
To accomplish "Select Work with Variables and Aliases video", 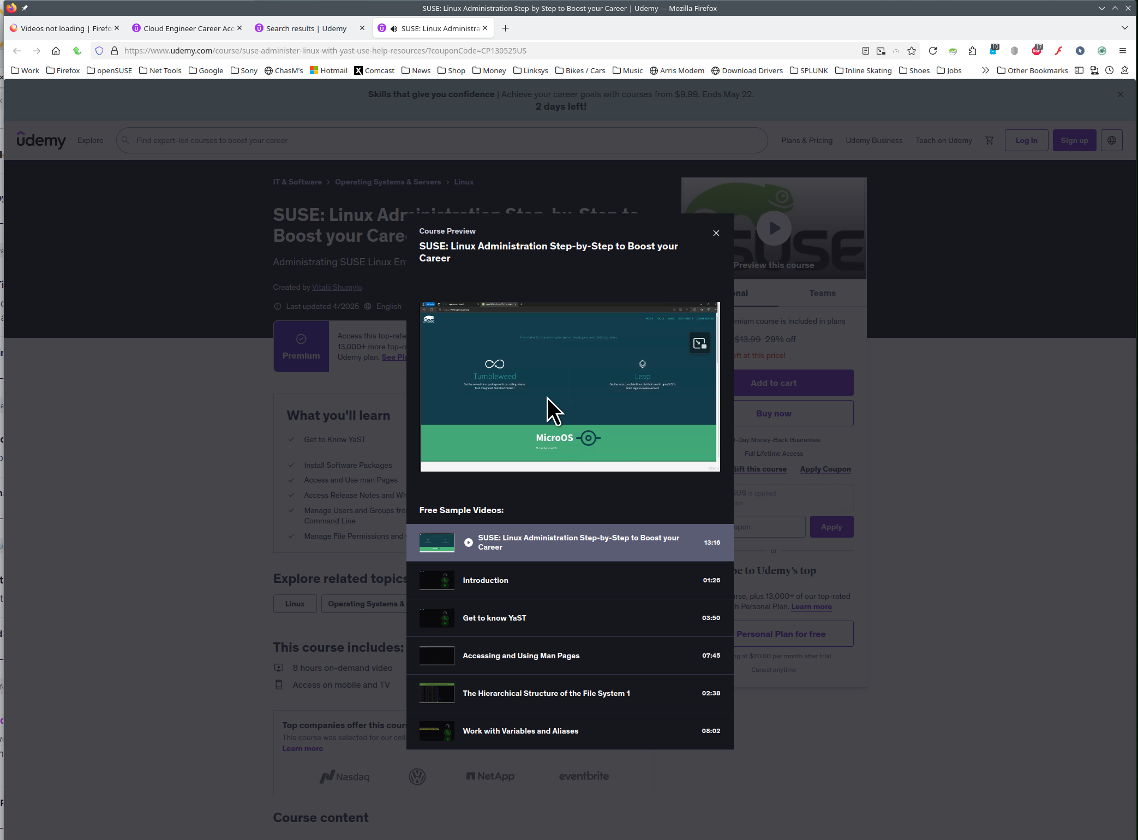I will tap(570, 731).
